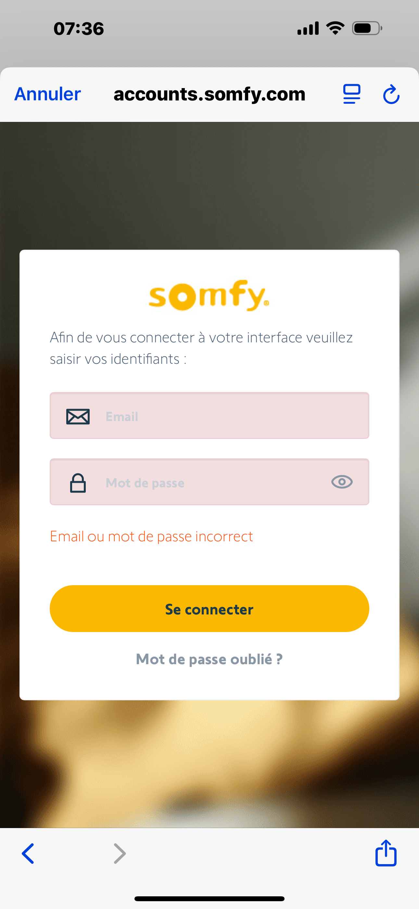The width and height of the screenshot is (419, 909).
Task: Go forward with the right chevron
Action: pyautogui.click(x=120, y=854)
